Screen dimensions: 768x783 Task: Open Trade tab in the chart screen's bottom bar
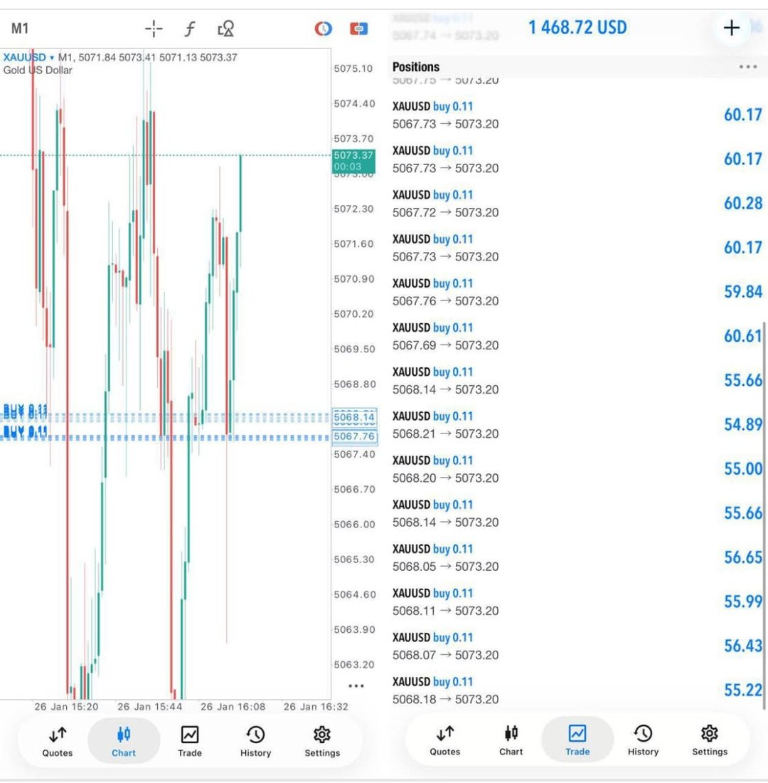tap(190, 742)
